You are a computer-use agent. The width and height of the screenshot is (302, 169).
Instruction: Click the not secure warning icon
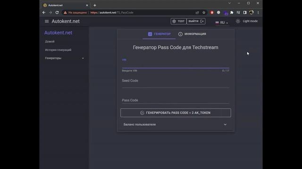click(65, 13)
